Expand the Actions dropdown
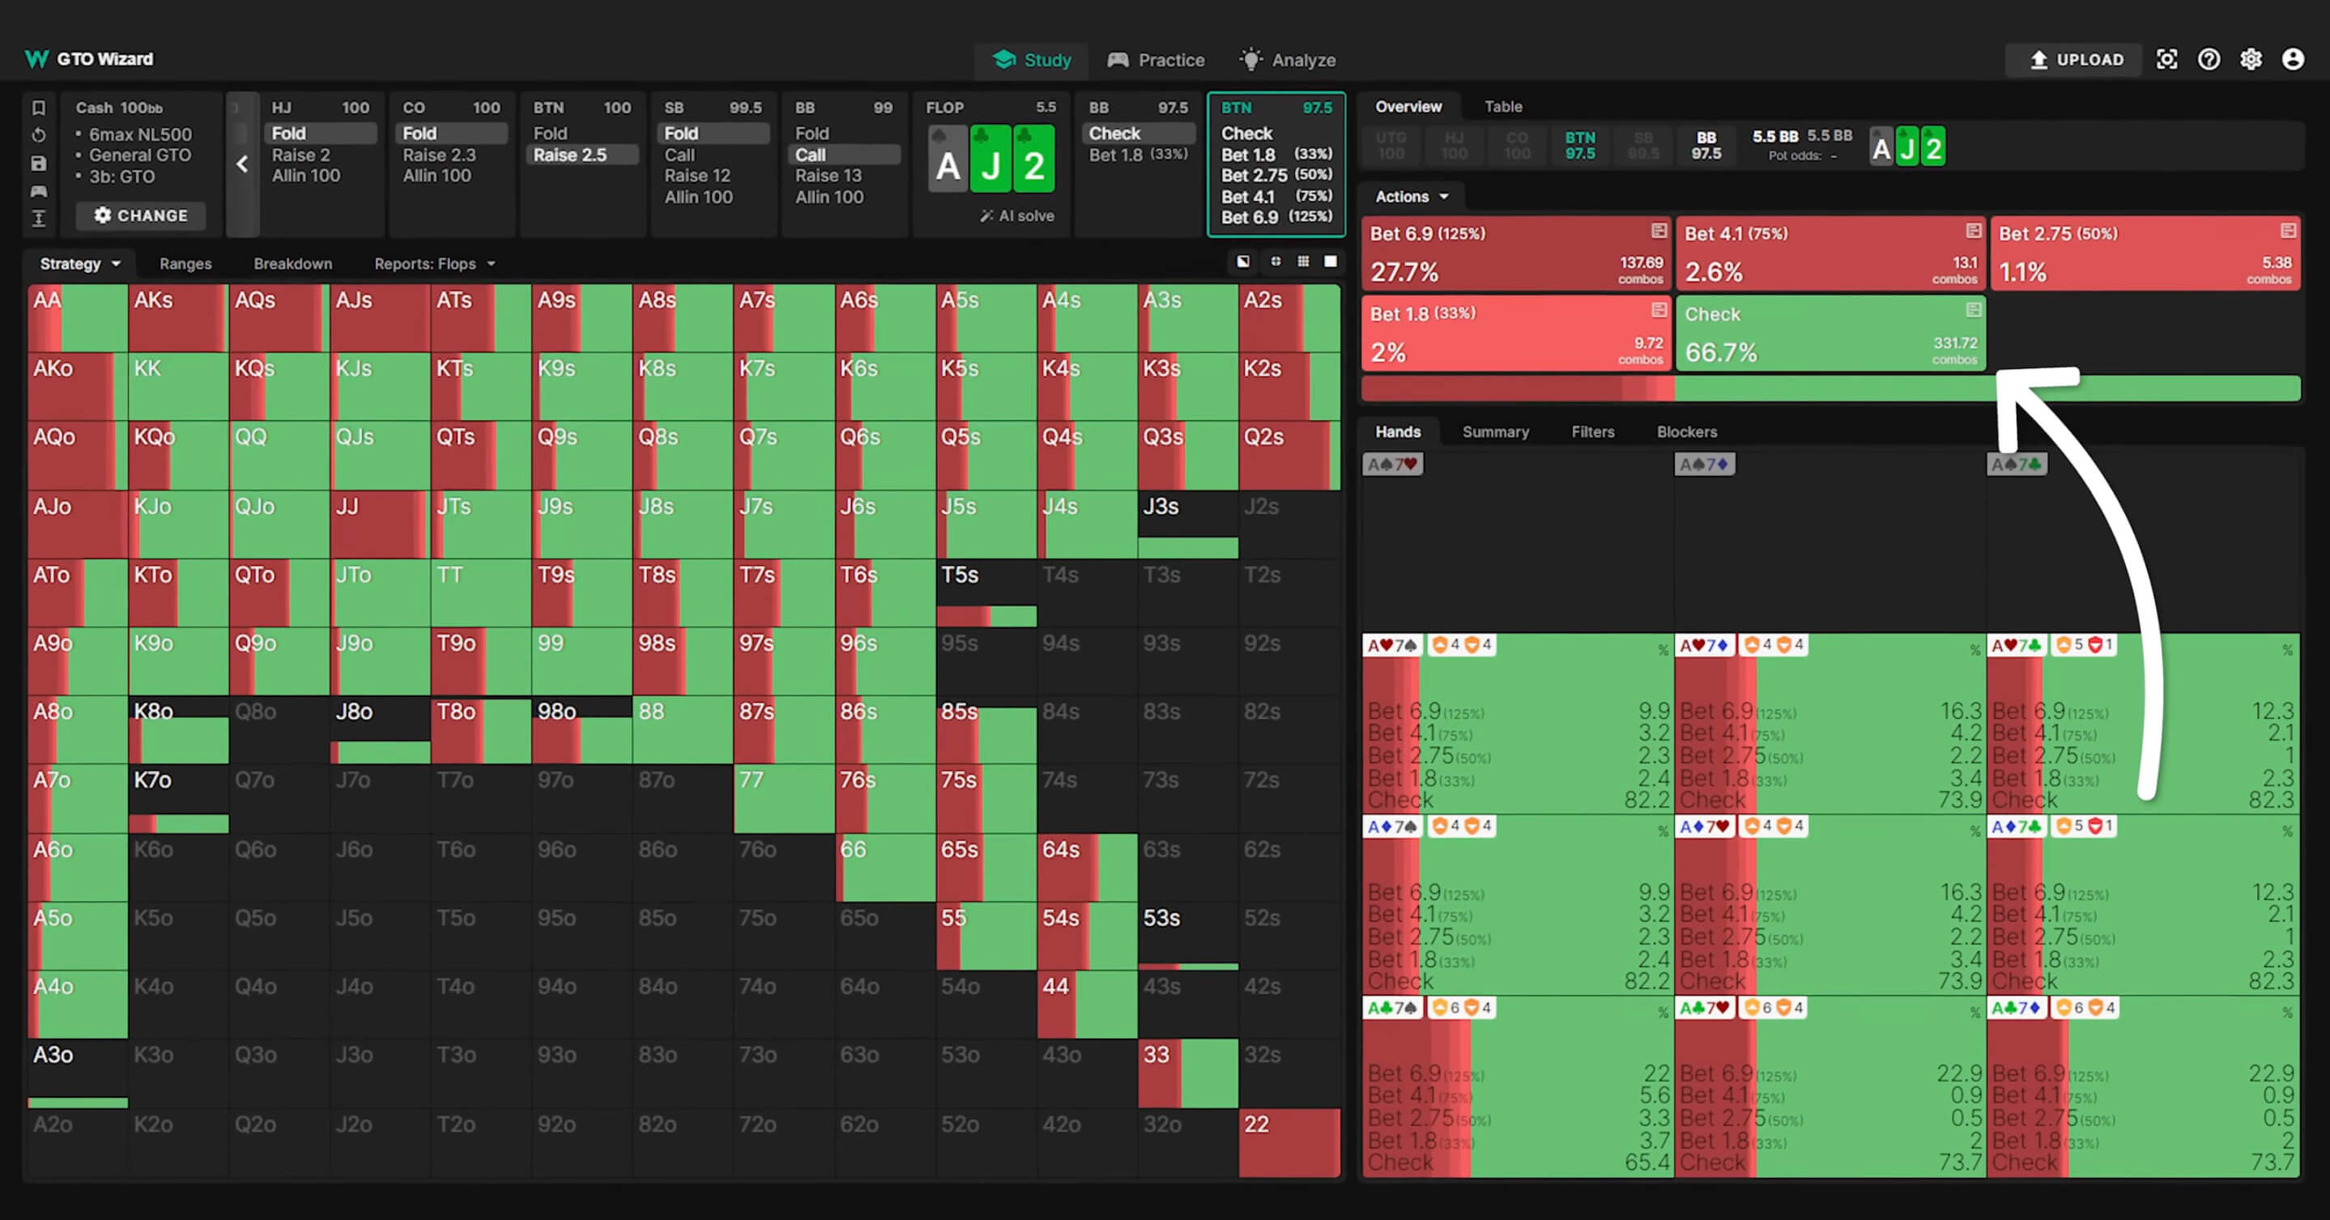Screen dimensions: 2330x1220 [x=1411, y=196]
